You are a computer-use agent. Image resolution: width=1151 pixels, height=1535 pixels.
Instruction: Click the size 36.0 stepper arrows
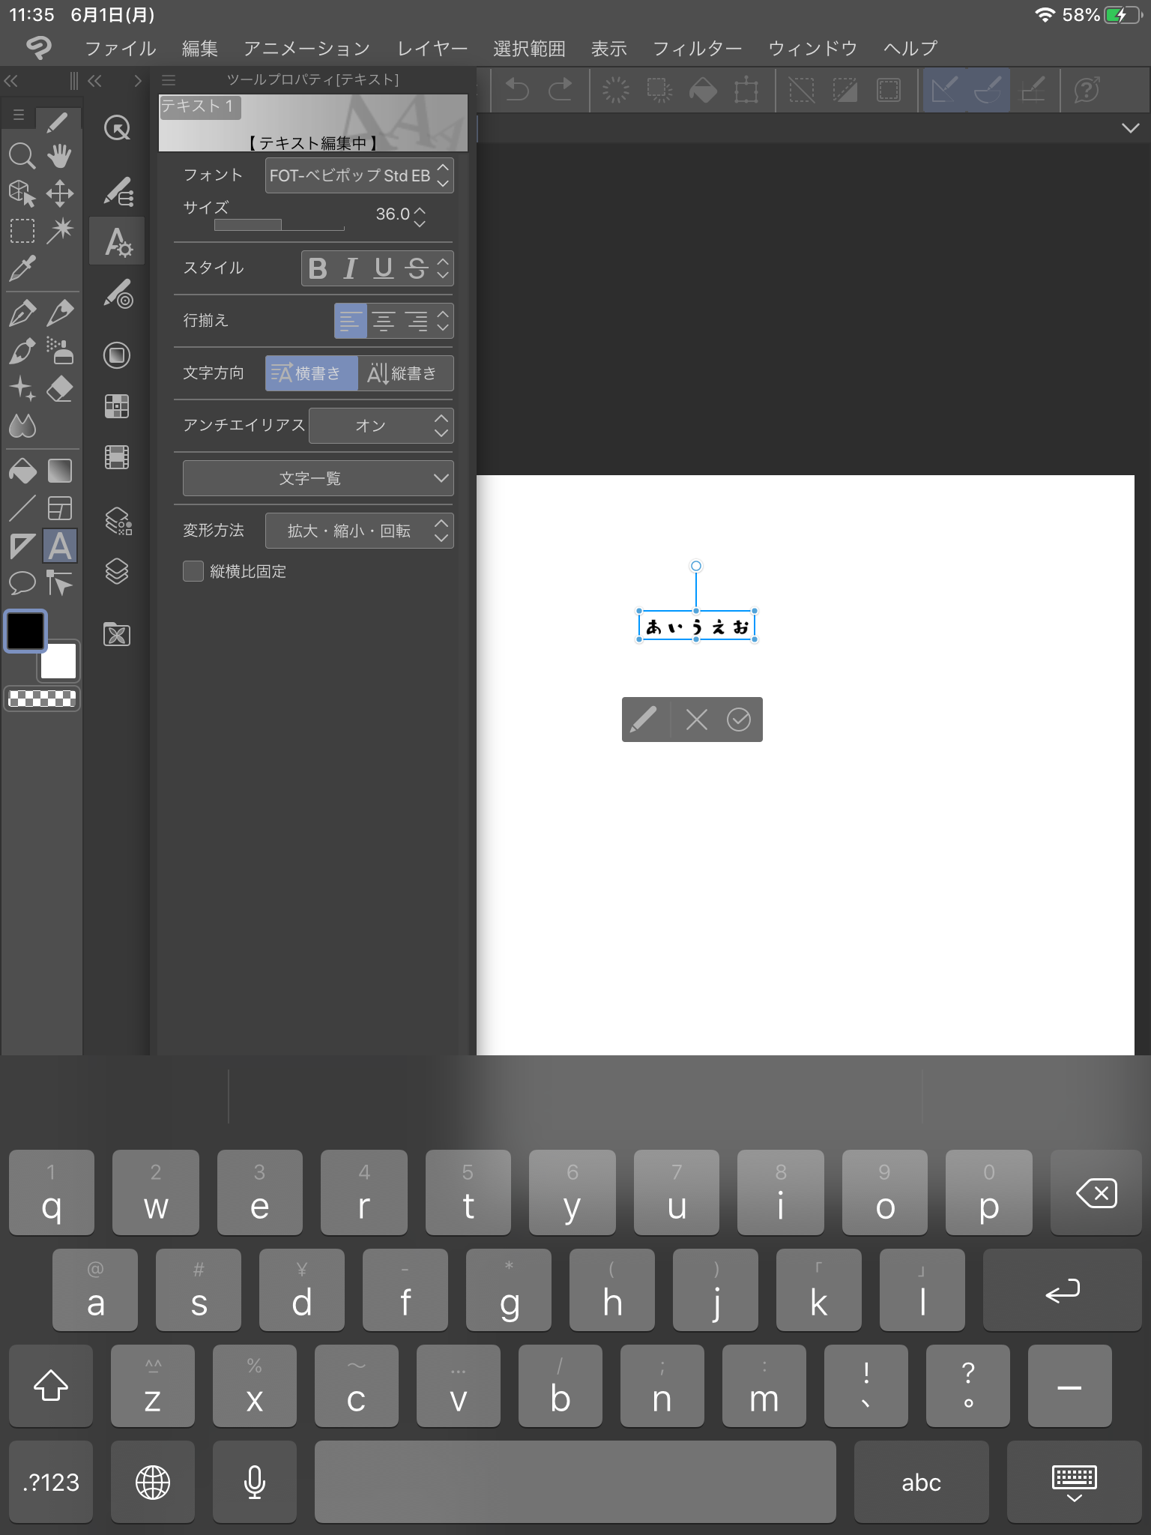420,216
